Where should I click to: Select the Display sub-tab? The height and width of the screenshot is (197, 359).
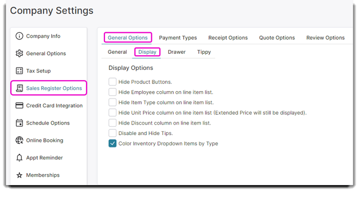coord(147,52)
